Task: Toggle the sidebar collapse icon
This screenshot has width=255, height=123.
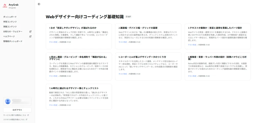Action: (x=39, y=4)
